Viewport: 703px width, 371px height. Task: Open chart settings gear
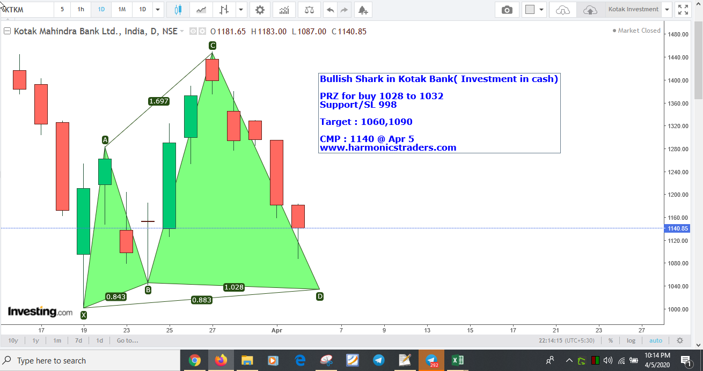point(260,9)
